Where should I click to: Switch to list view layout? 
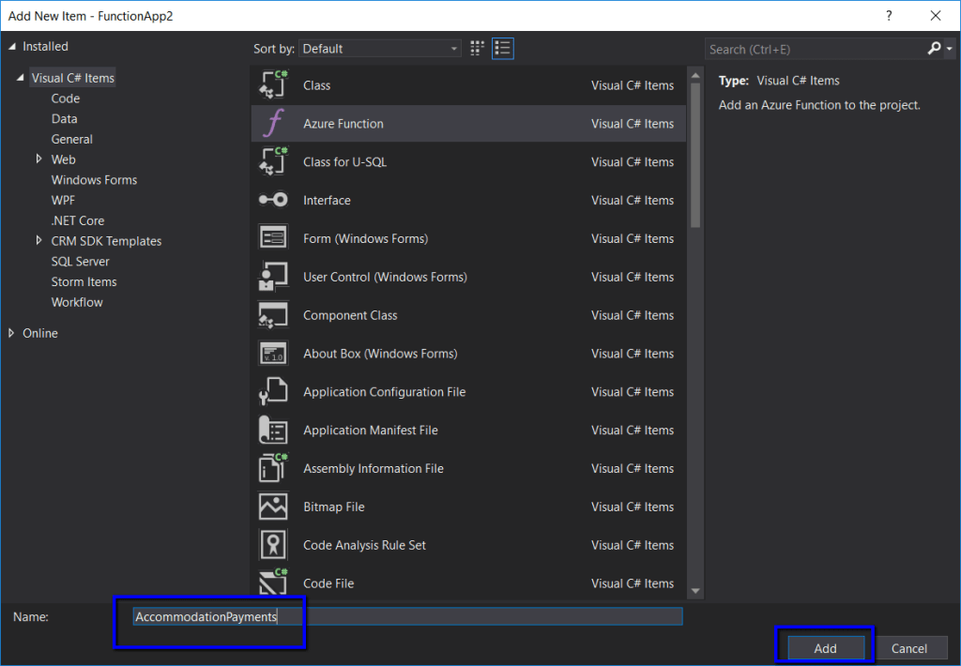click(502, 48)
